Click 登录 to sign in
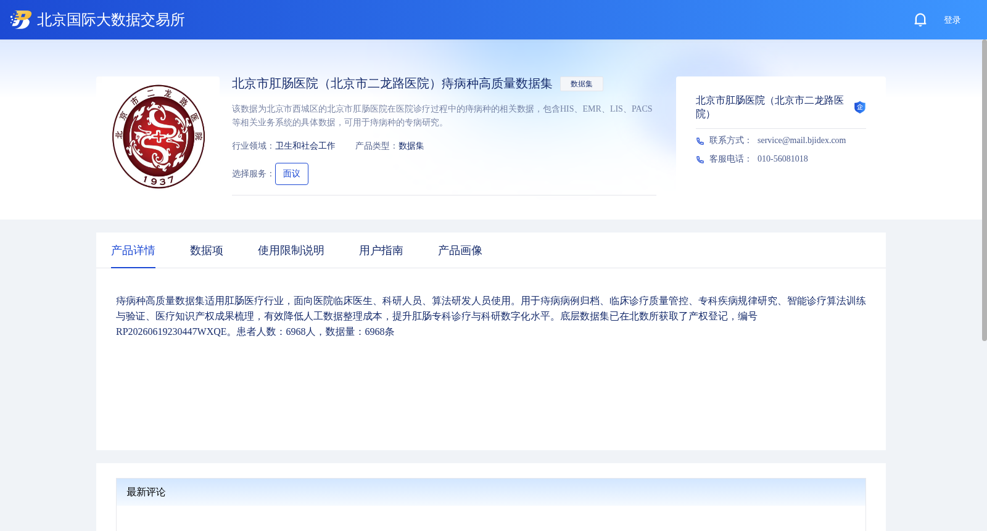Image resolution: width=987 pixels, height=531 pixels. click(x=952, y=20)
